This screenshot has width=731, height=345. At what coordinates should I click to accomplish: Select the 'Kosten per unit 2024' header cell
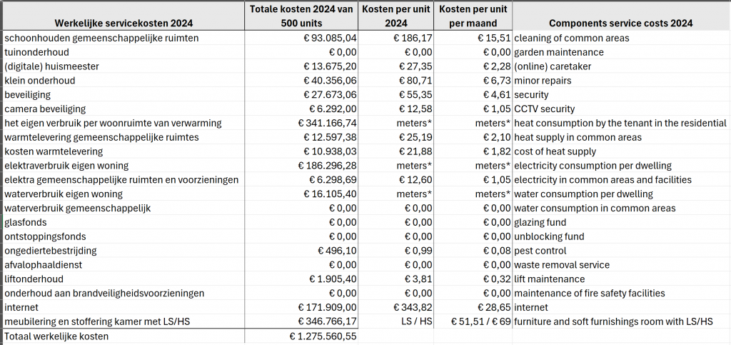(395, 16)
